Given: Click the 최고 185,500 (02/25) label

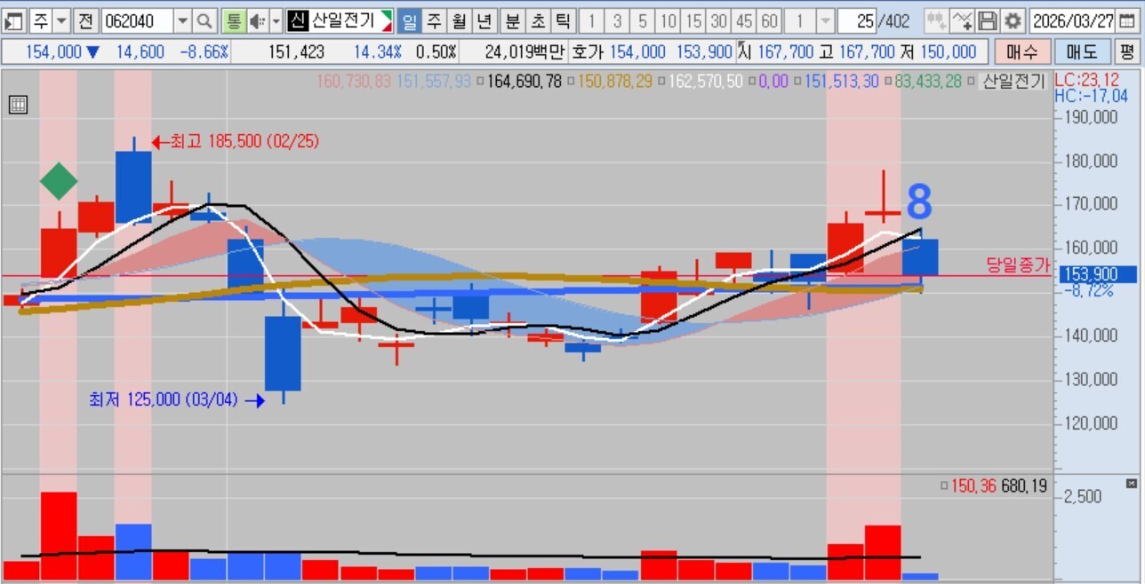Looking at the screenshot, I should pos(244,141).
